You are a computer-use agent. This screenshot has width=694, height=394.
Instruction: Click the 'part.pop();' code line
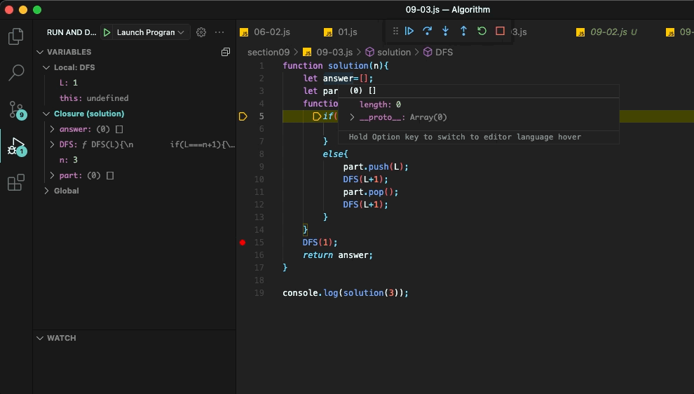tap(370, 192)
